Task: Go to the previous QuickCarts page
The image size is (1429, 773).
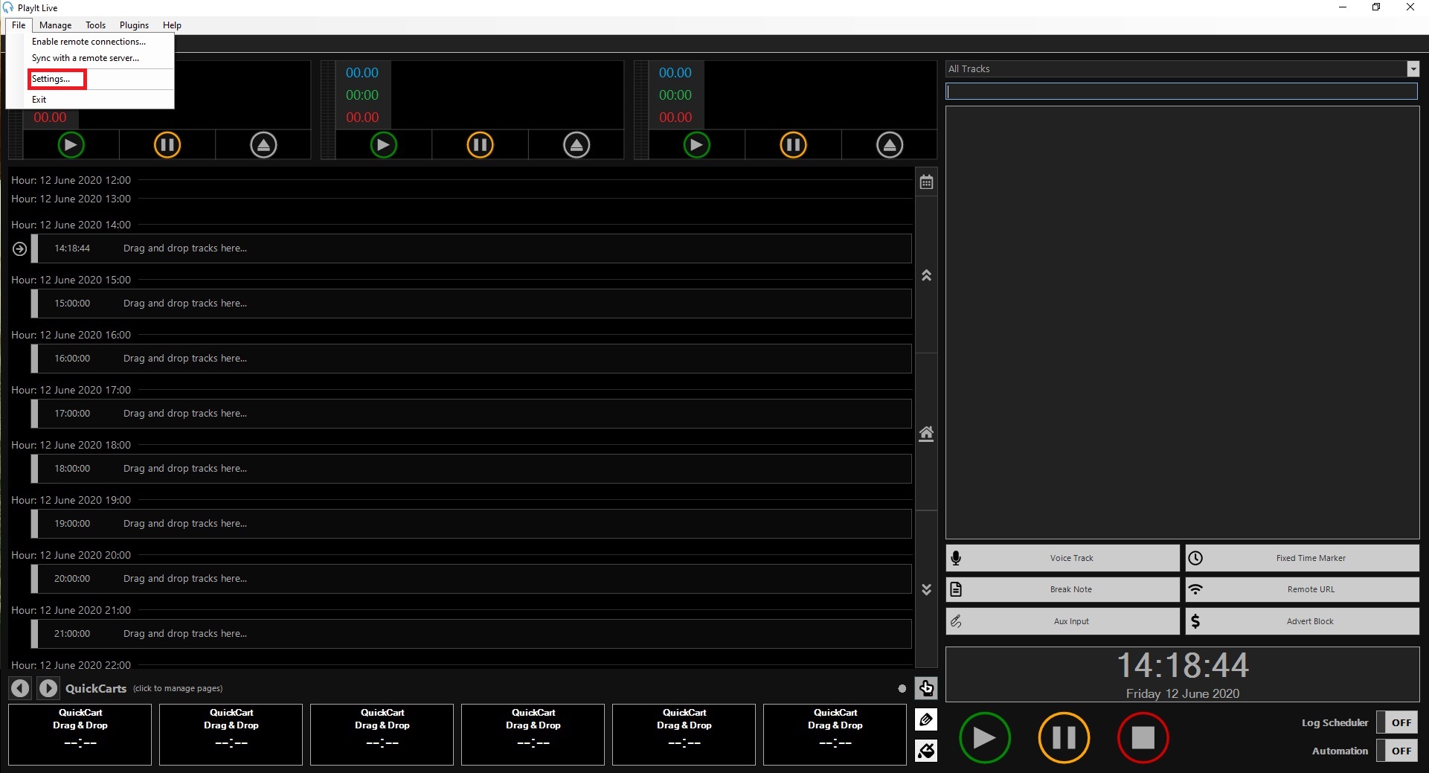Action: point(21,688)
